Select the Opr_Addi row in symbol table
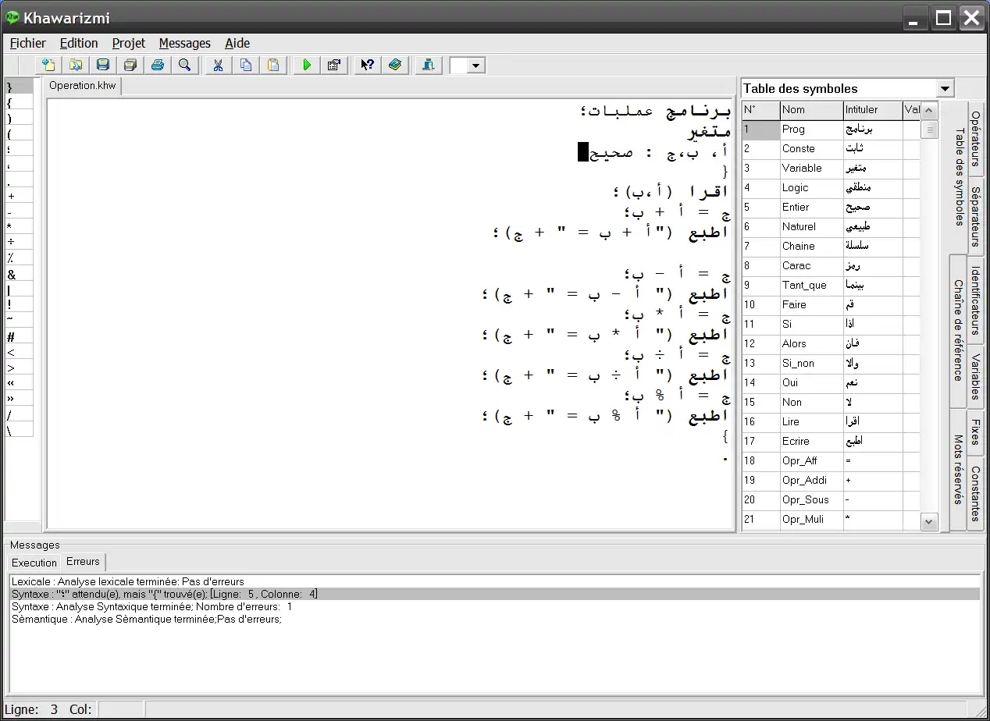This screenshot has height=721, width=990. click(831, 481)
